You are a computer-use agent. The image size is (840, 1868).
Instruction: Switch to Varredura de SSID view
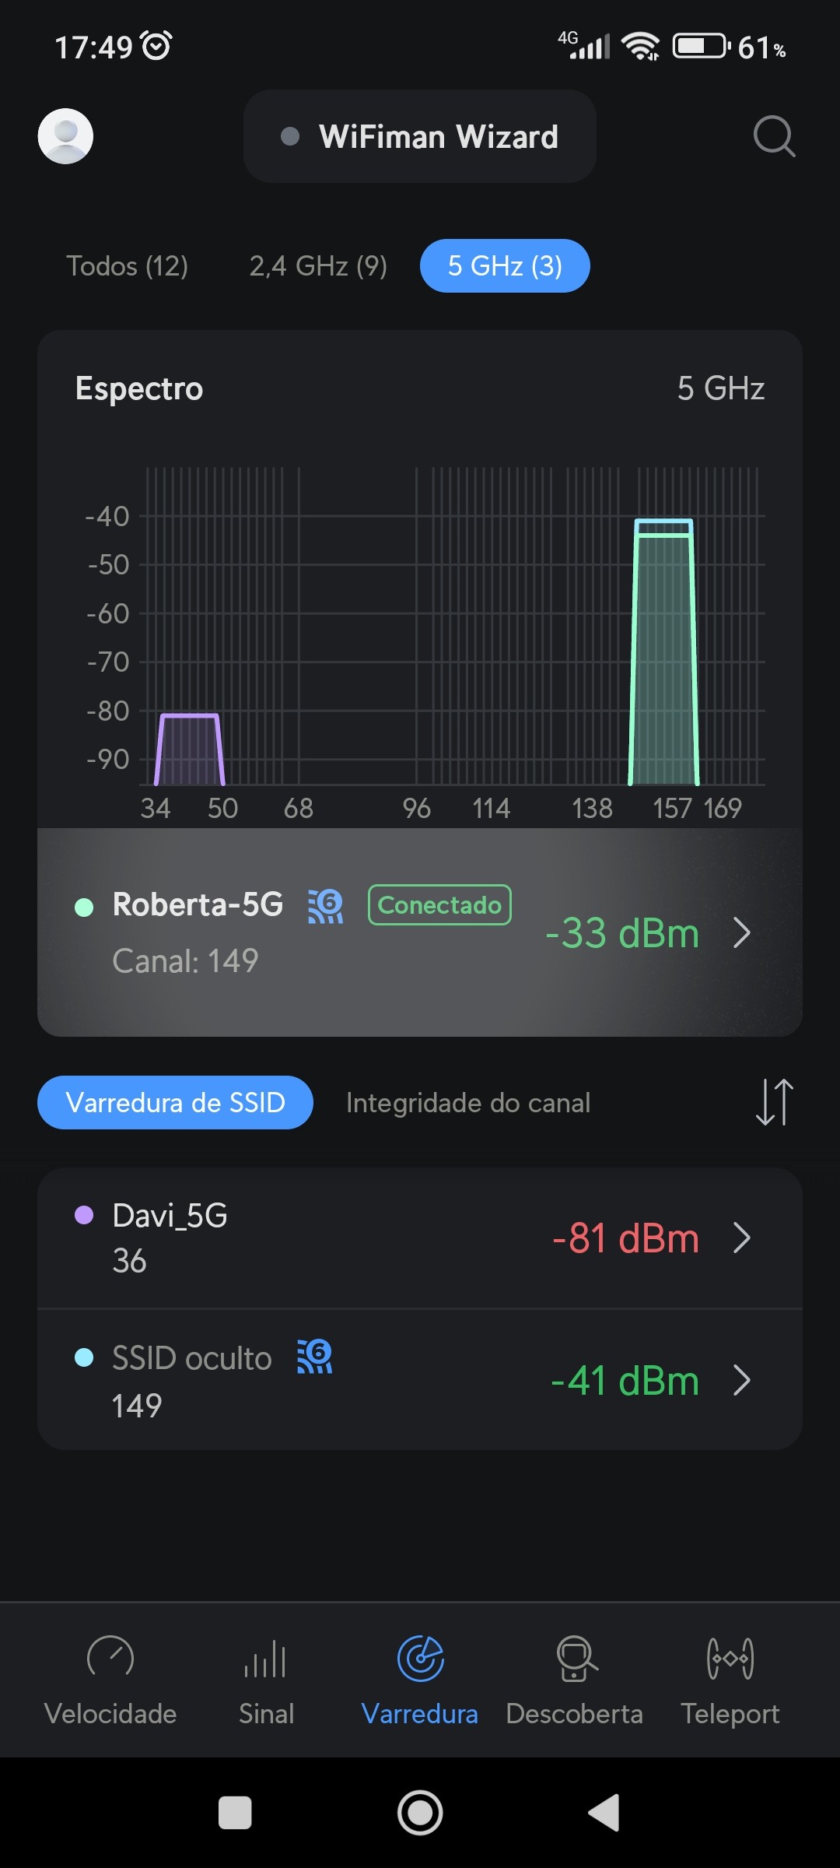175,1102
